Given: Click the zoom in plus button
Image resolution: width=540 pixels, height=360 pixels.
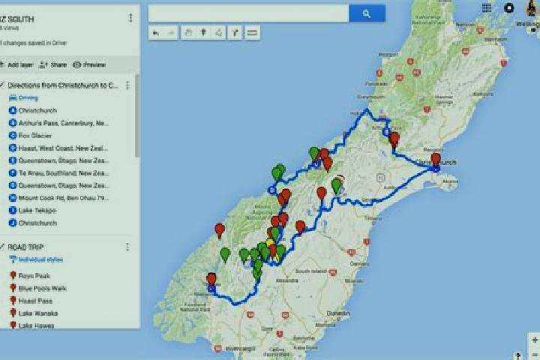Looking at the screenshot, I should coord(535,340).
